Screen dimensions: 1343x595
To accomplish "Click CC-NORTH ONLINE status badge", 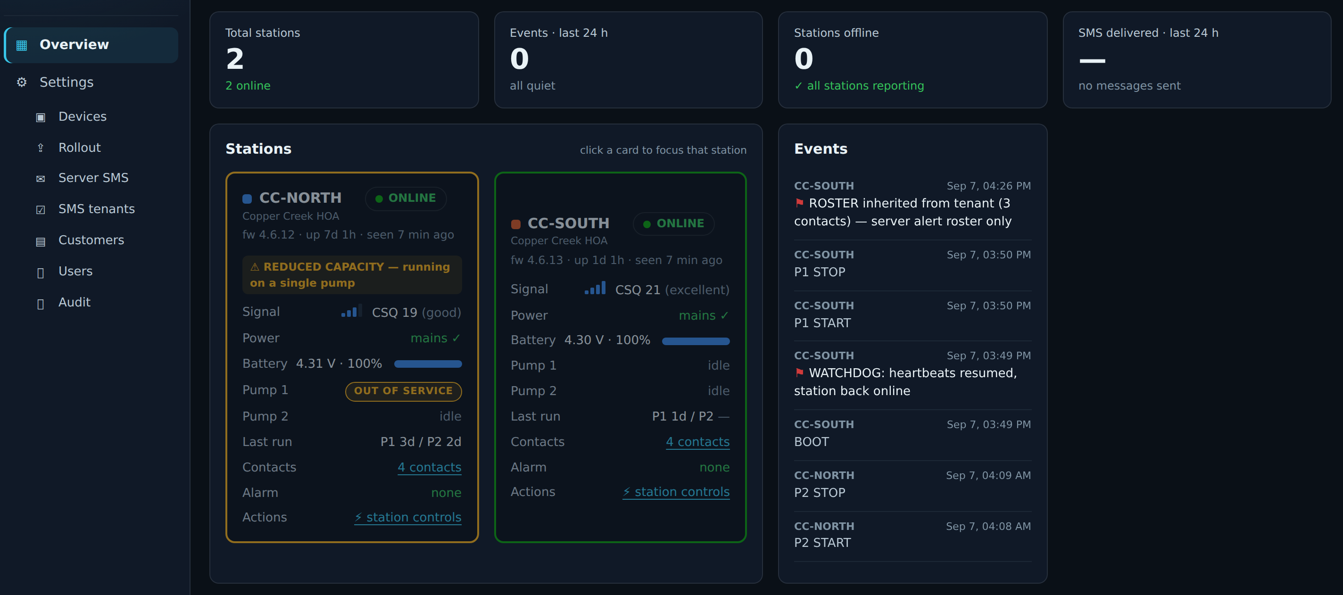I will click(406, 198).
